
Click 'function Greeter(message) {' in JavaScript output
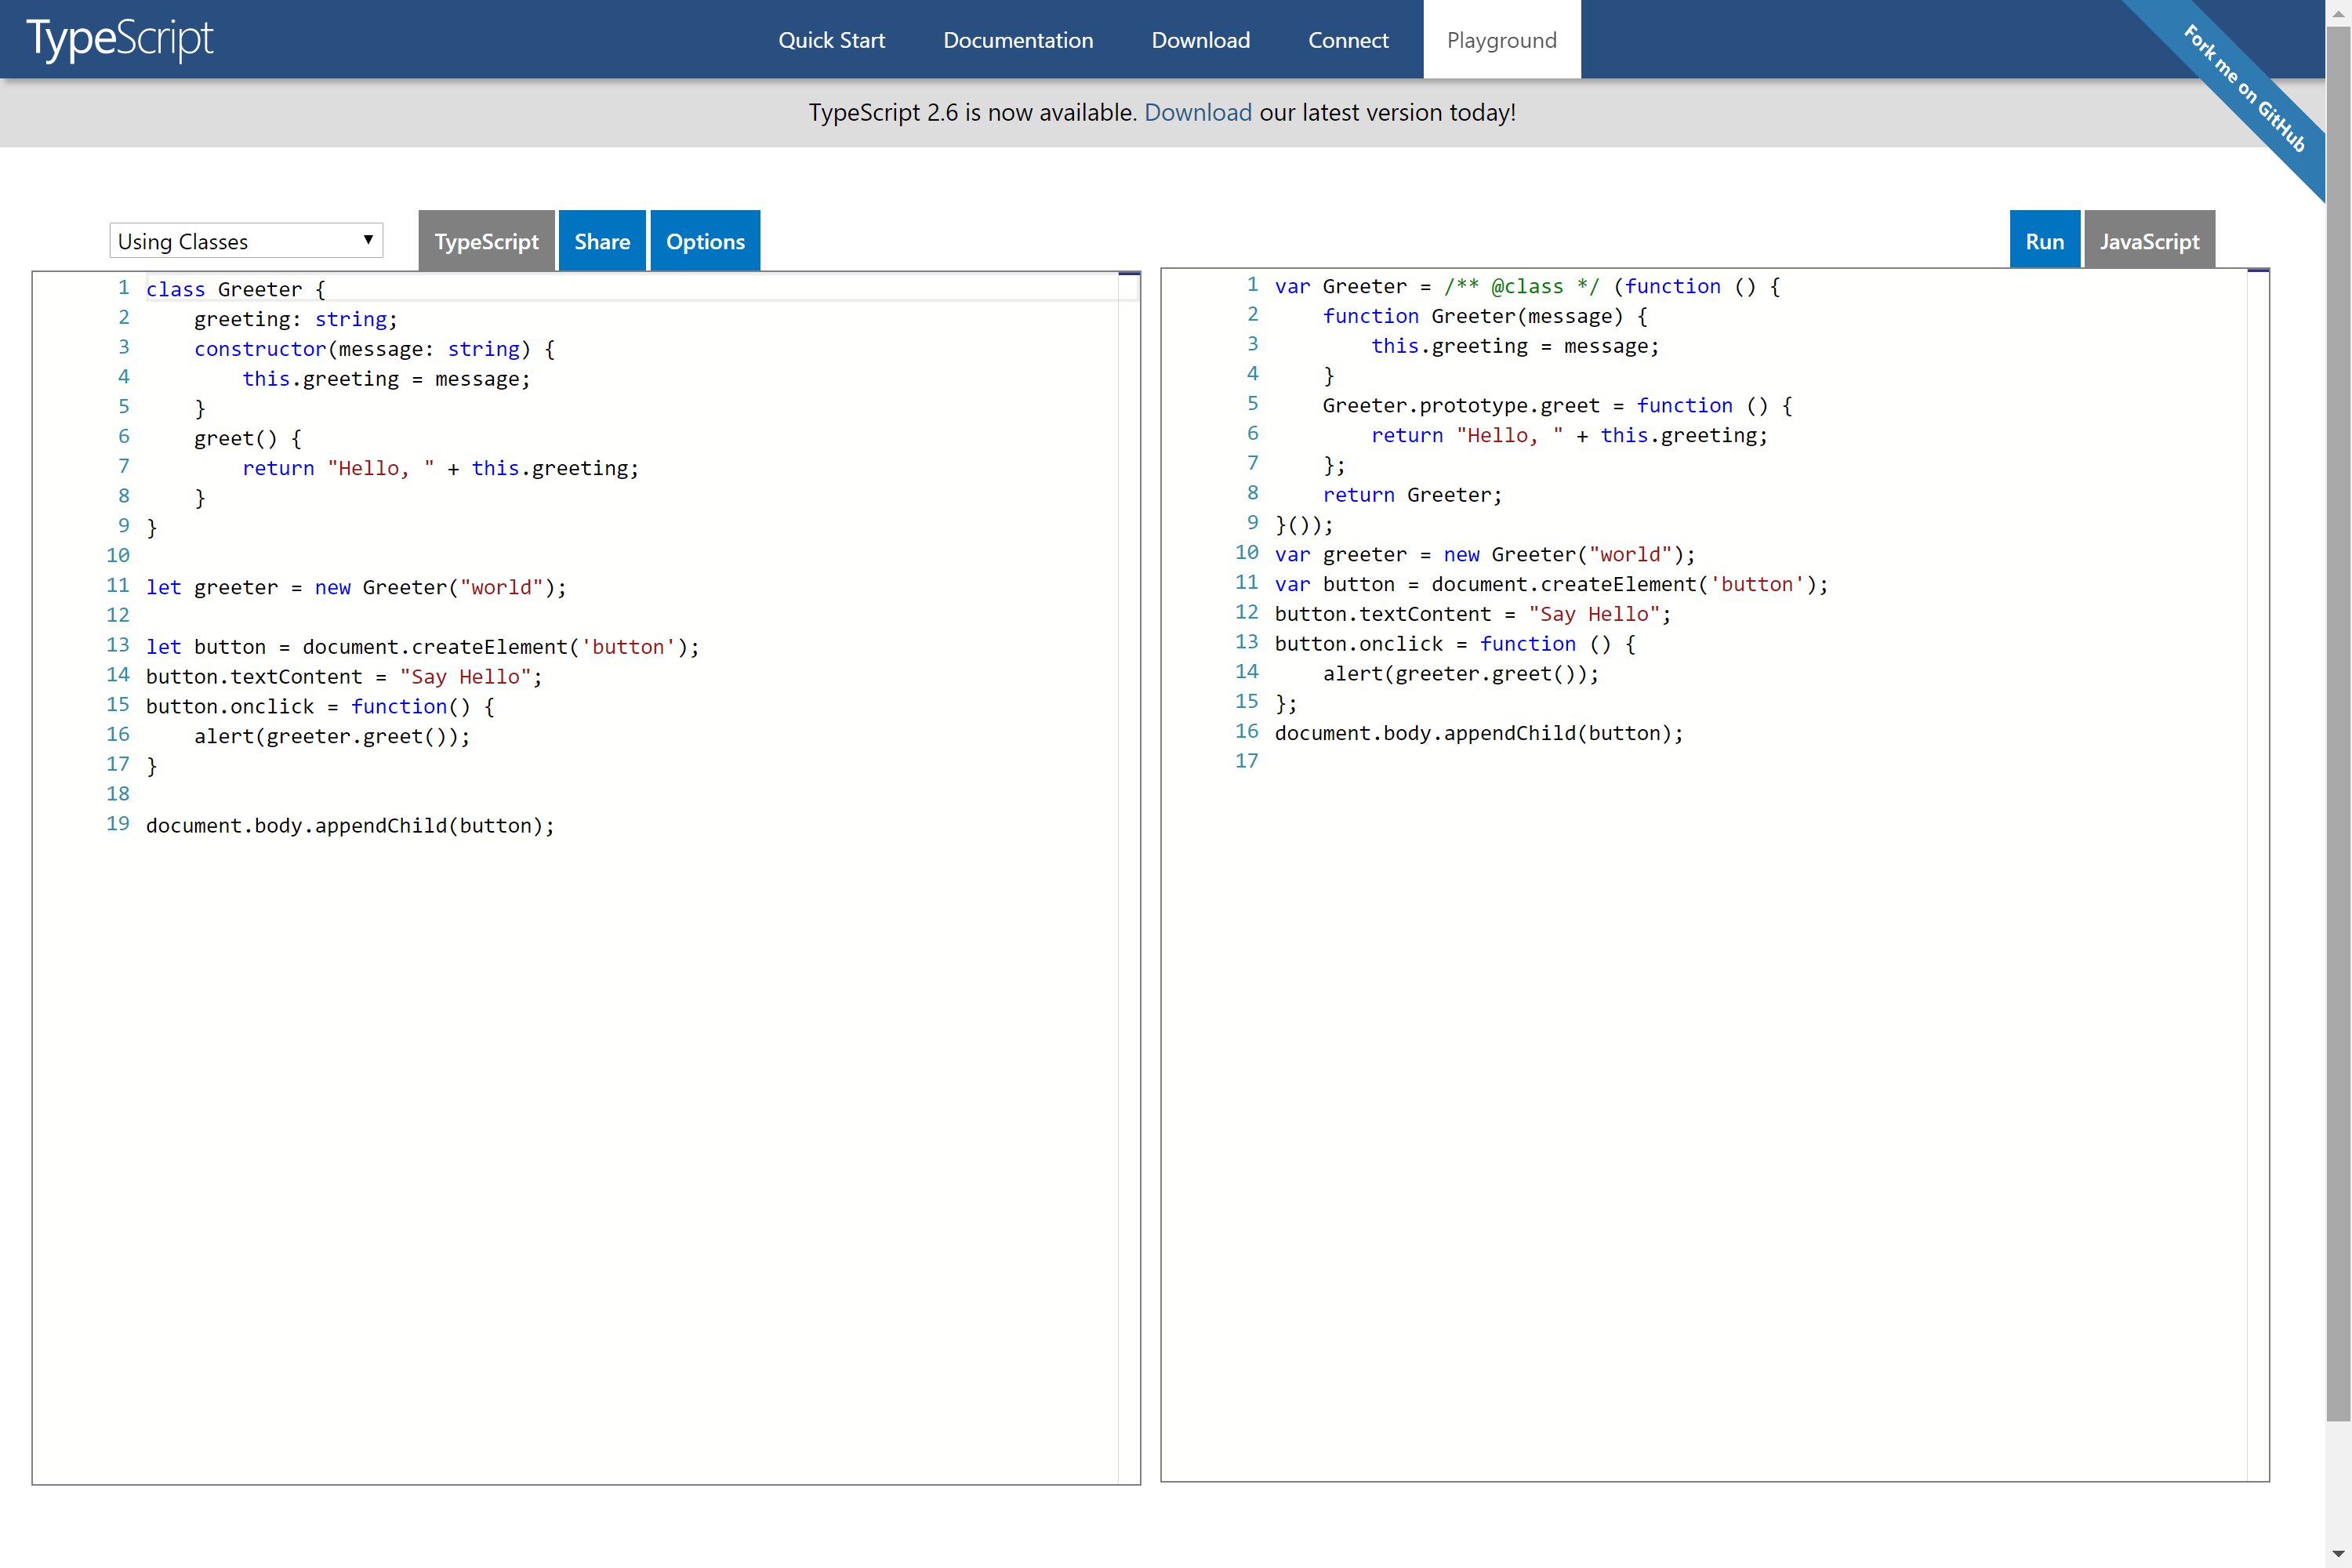tap(1485, 316)
